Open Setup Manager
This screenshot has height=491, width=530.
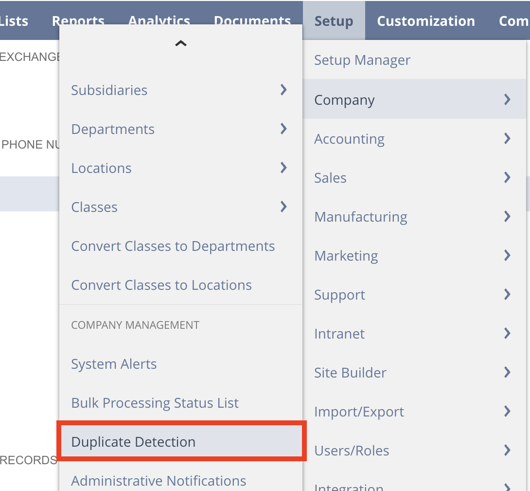[362, 59]
